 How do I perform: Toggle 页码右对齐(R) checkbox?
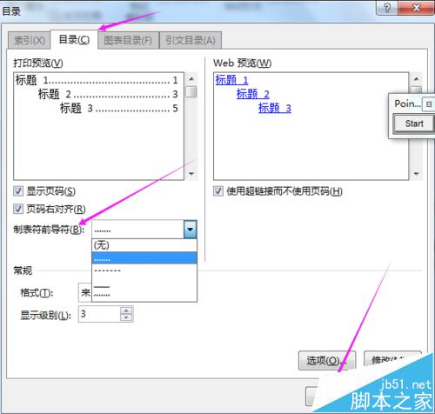point(18,209)
